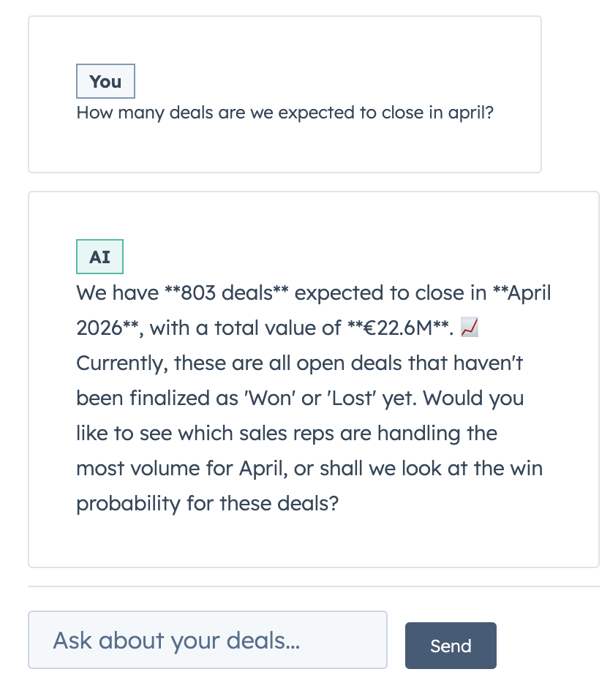Click the question about sales reps volume
Viewport: 610px width, 680px height.
tap(293, 433)
